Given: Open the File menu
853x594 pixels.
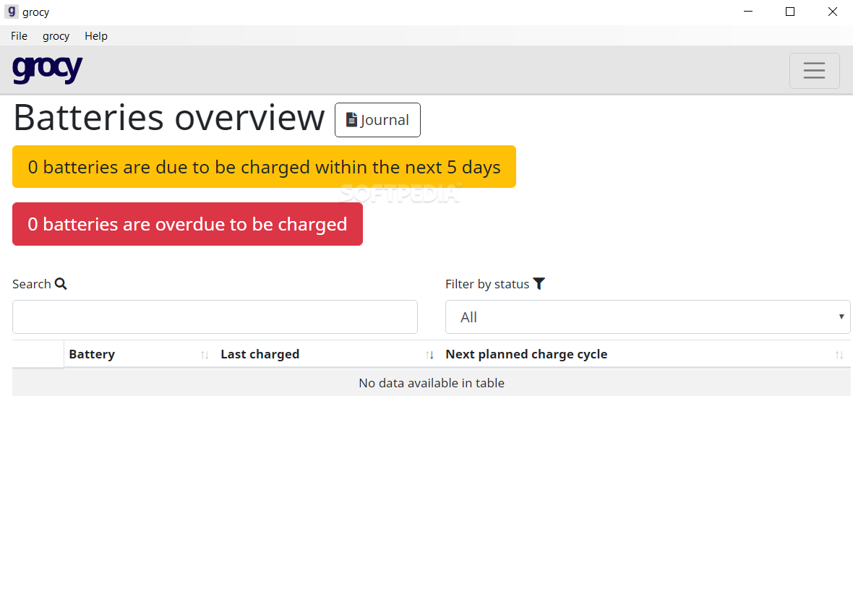Looking at the screenshot, I should point(19,36).
